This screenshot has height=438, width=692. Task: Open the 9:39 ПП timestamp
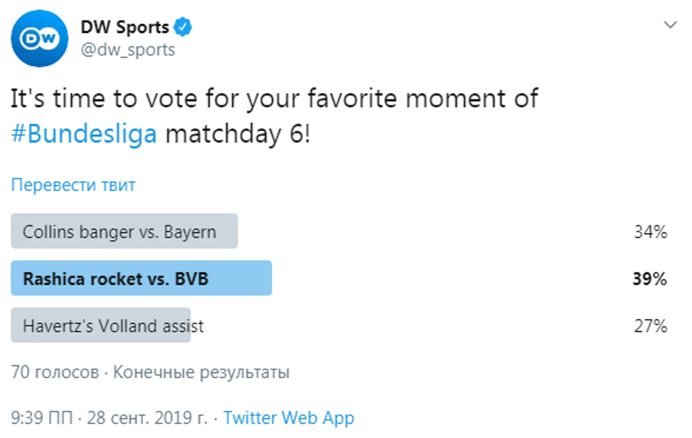coord(42,418)
